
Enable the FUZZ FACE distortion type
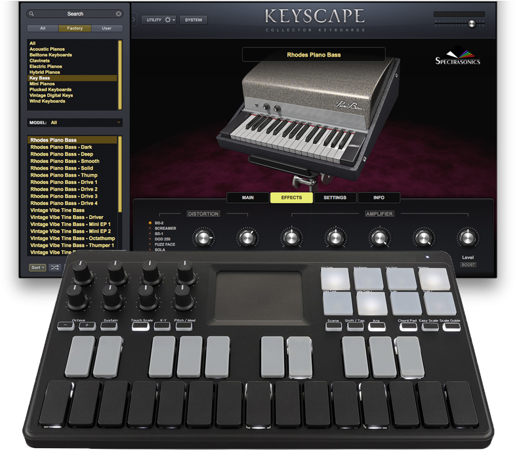tap(165, 244)
